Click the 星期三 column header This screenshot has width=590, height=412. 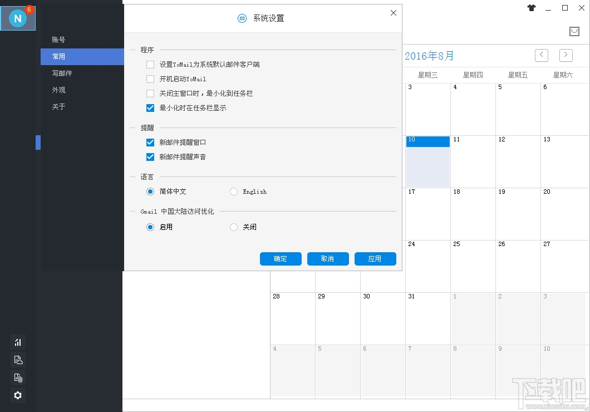tap(428, 75)
